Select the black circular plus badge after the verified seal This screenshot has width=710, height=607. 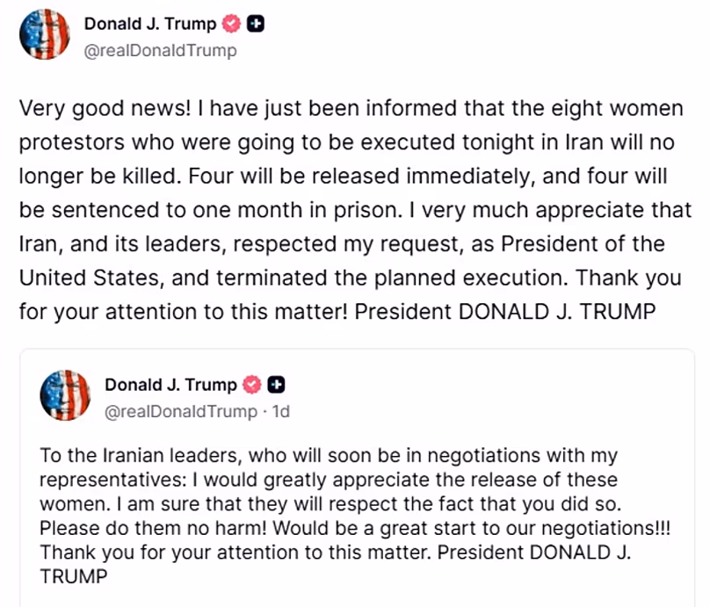click(x=255, y=24)
